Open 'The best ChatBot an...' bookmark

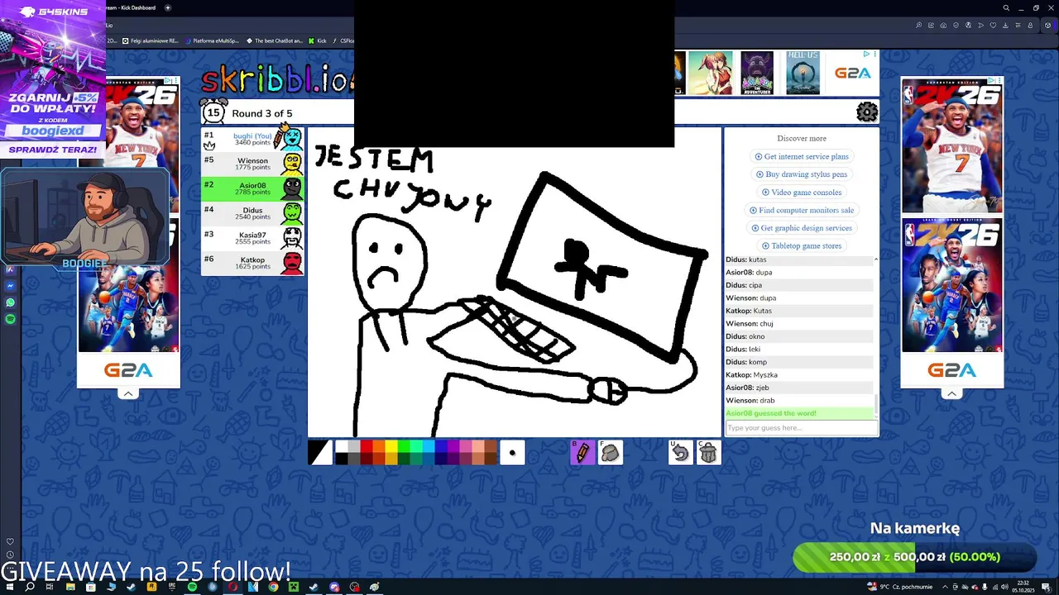pos(275,40)
